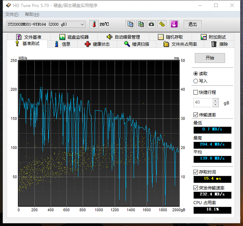Open the 文件(F) menu
This screenshot has width=243, height=226.
pos(12,14)
